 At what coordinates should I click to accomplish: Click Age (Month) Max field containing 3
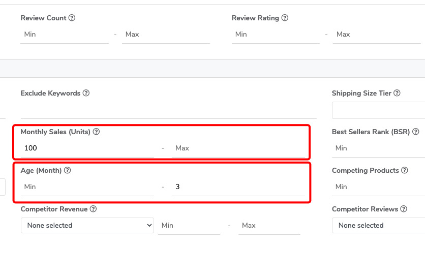[x=238, y=187]
